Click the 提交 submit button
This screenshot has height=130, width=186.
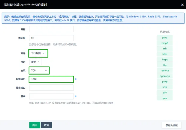(x=34, y=125)
